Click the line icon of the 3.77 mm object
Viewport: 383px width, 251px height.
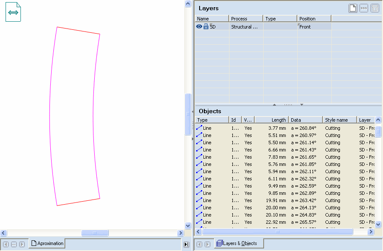point(199,128)
